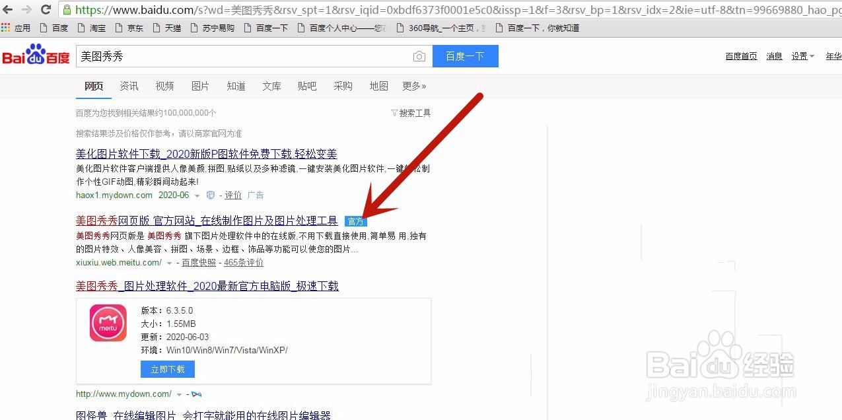
Task: Switch to the 资讯 tab
Action: pos(129,86)
